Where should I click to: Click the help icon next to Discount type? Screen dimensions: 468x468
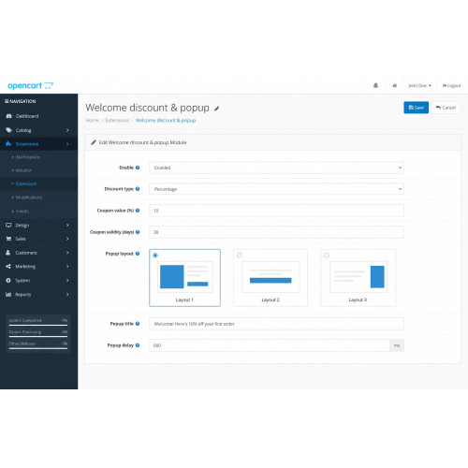(138, 189)
